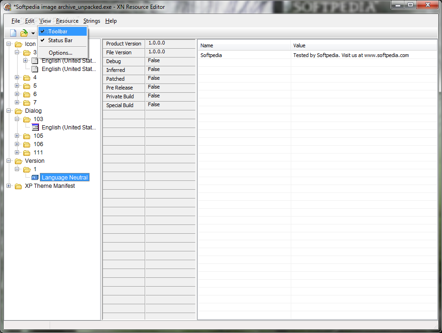
Task: Click the Open file toolbar icon
Action: click(x=24, y=33)
